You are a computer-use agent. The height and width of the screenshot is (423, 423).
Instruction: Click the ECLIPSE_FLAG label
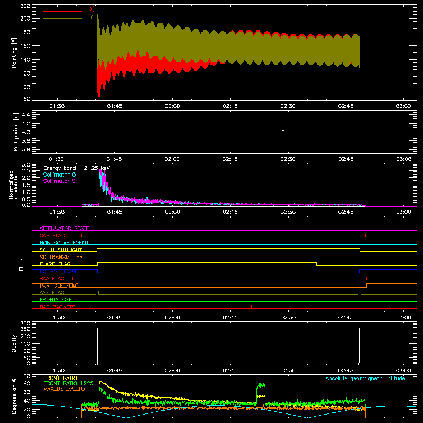coord(58,271)
